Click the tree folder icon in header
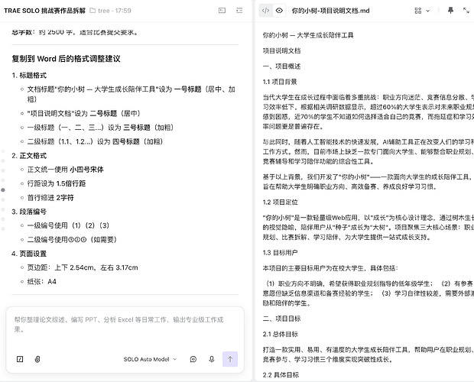474x382 pixels. tap(93, 11)
